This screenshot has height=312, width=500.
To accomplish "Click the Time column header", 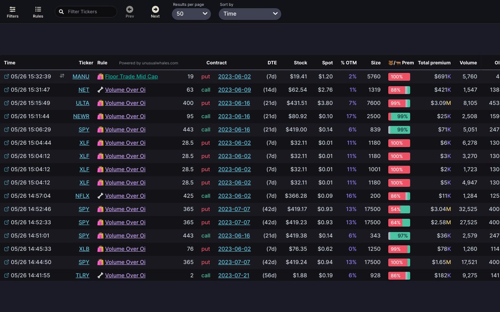I will [x=9, y=62].
